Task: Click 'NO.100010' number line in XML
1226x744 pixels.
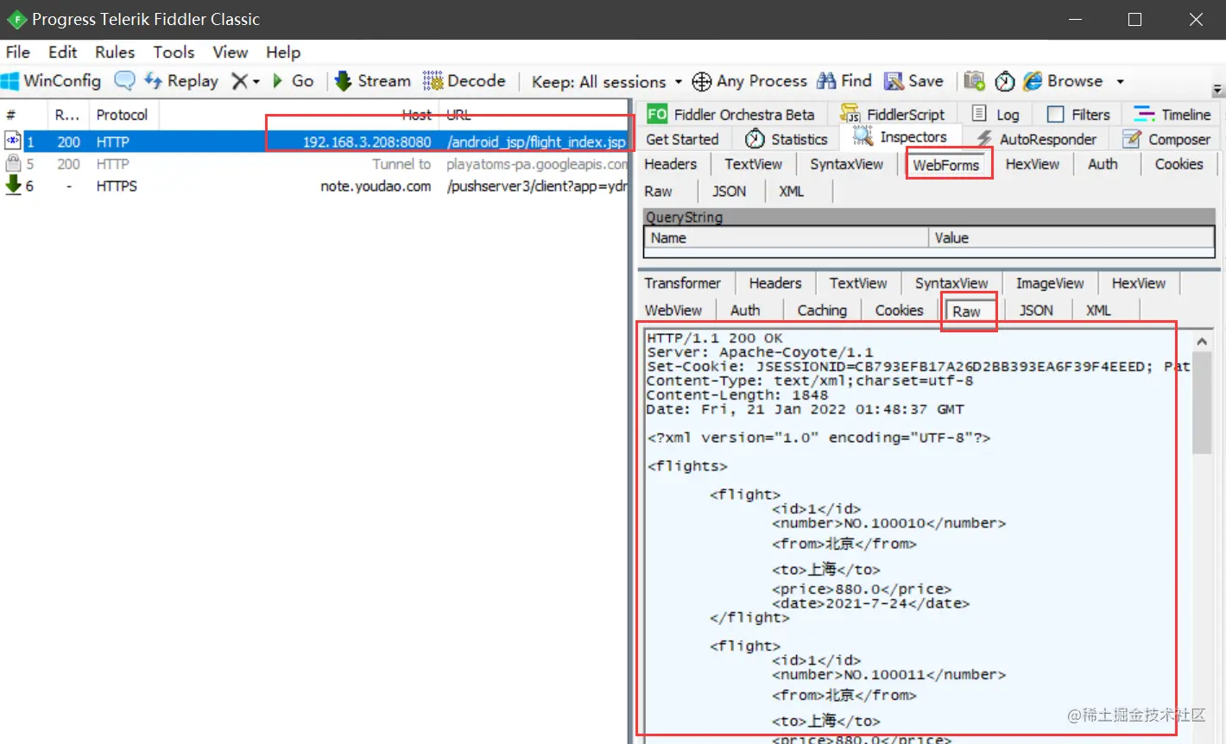Action: pyautogui.click(x=889, y=523)
